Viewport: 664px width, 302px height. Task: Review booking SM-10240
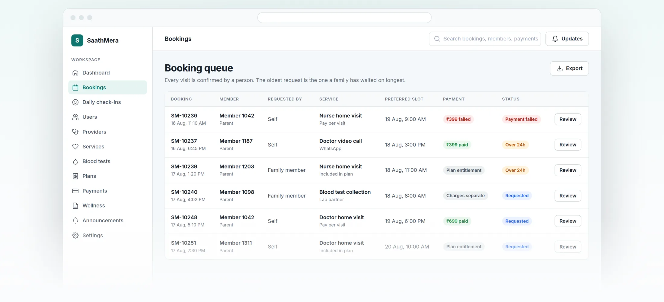[x=568, y=196]
